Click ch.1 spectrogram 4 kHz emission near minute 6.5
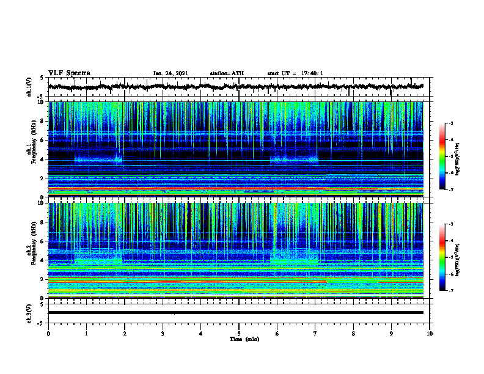 tap(294, 160)
